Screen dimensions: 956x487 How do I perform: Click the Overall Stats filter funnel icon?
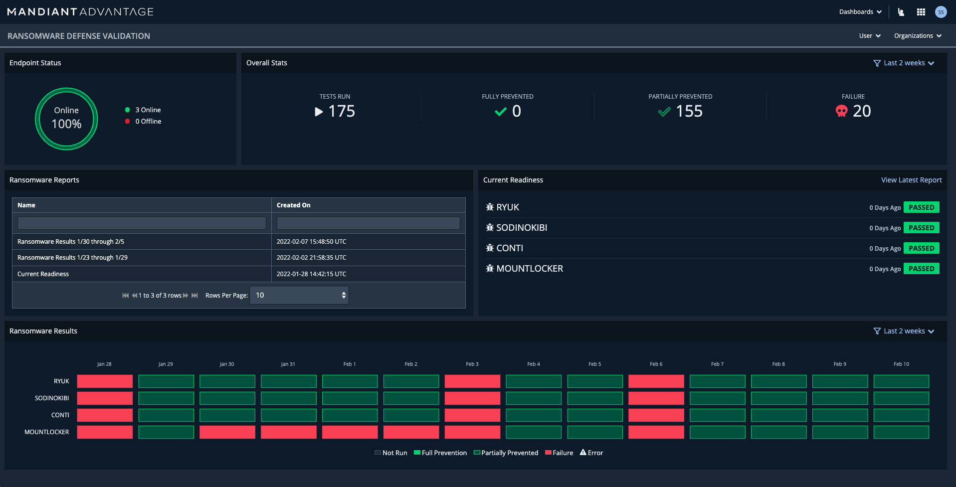pyautogui.click(x=877, y=63)
